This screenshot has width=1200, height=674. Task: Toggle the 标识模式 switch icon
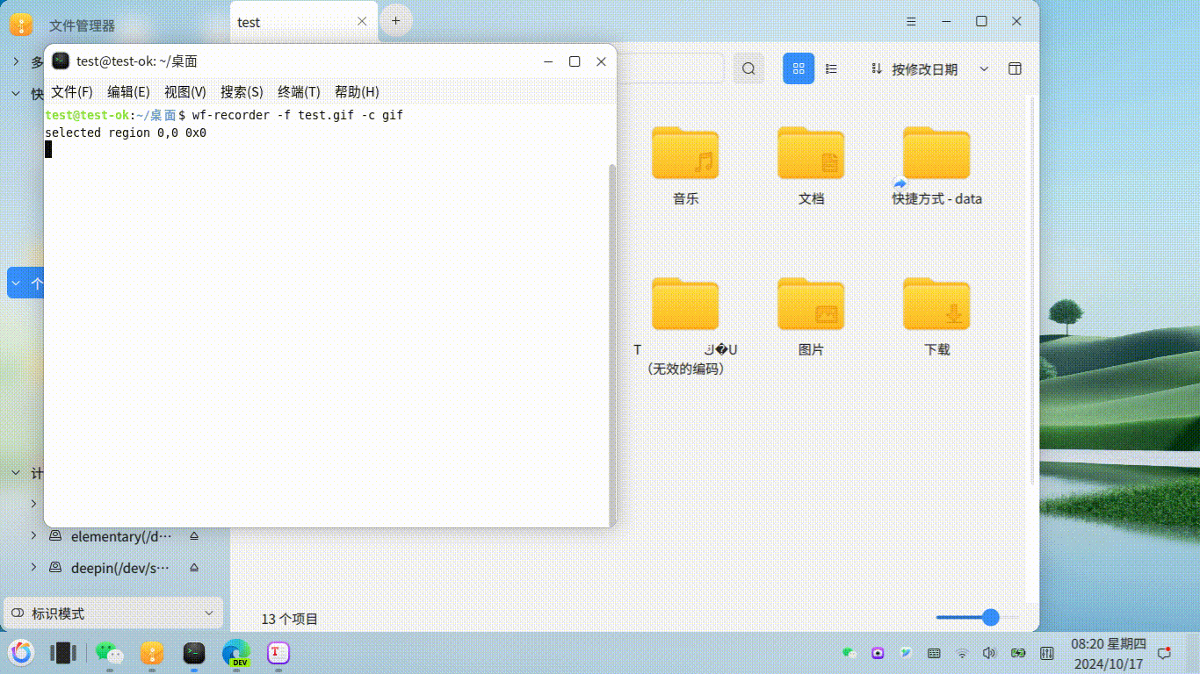18,613
